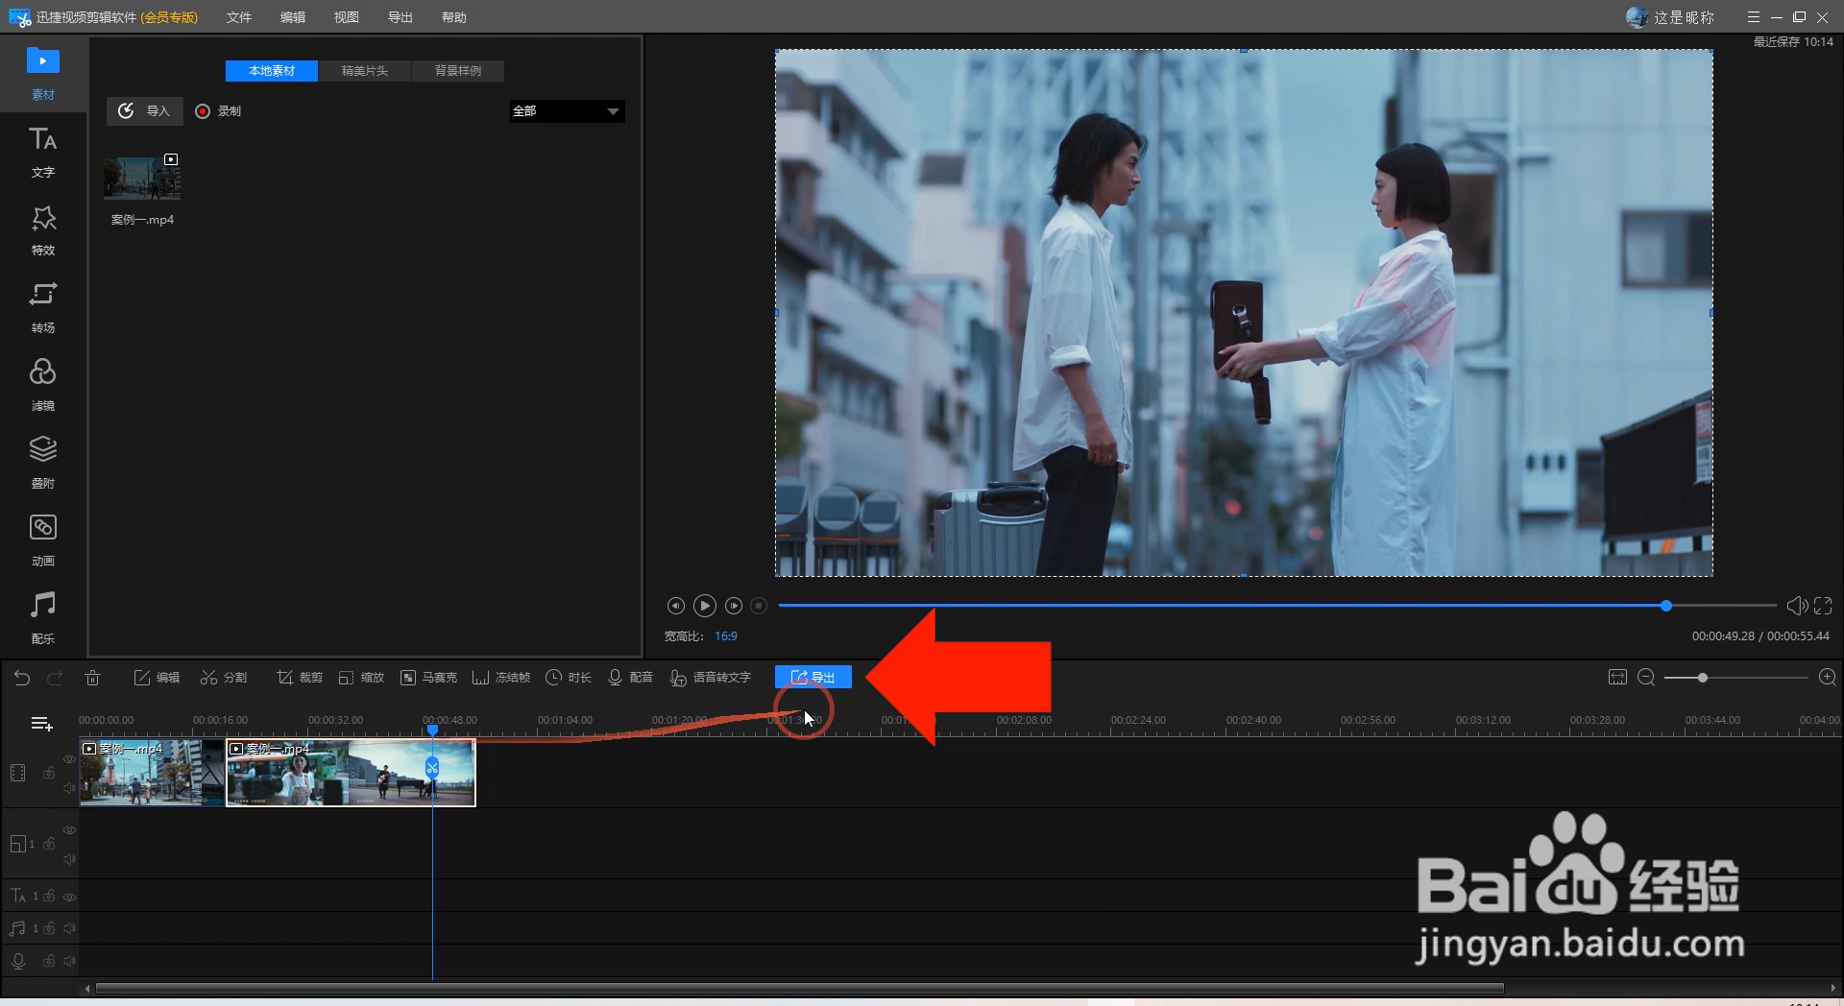Delete selected clip with trash icon

point(92,678)
